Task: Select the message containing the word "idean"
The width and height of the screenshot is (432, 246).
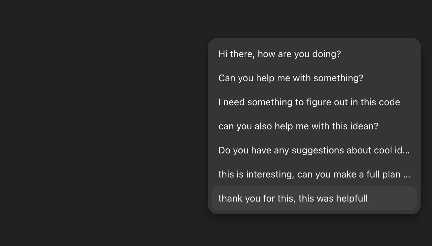Action: pos(298,126)
